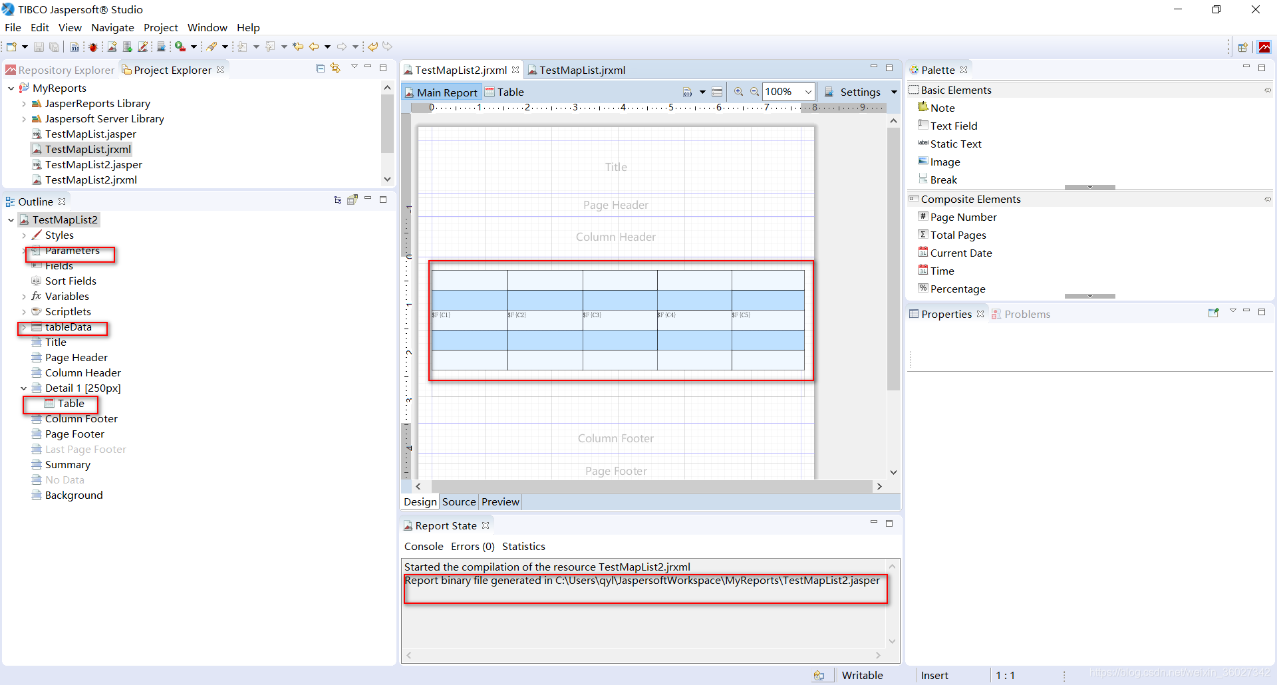The width and height of the screenshot is (1277, 685).
Task: Toggle the first Outline view toolbar button
Action: coord(338,200)
